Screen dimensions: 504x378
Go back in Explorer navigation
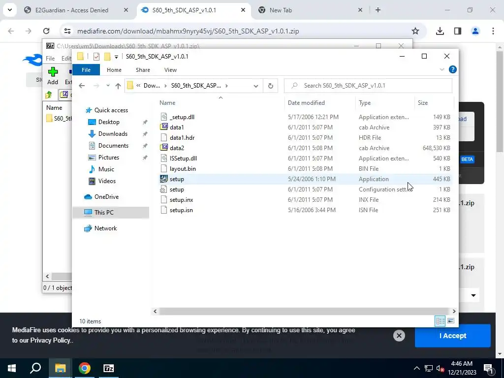pos(82,86)
